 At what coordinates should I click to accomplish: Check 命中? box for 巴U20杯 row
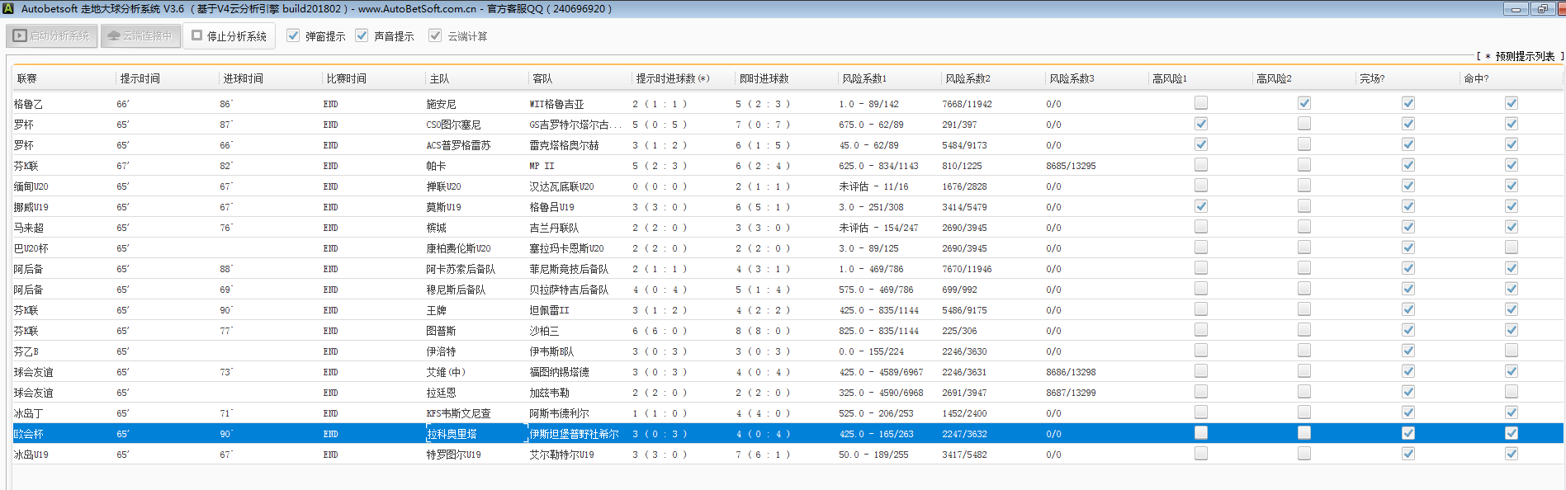[x=1512, y=247]
